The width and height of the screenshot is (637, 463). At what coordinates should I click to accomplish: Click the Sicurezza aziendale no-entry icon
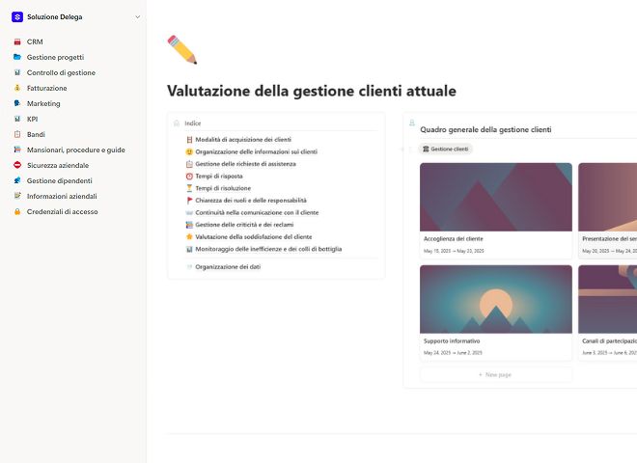tap(17, 165)
